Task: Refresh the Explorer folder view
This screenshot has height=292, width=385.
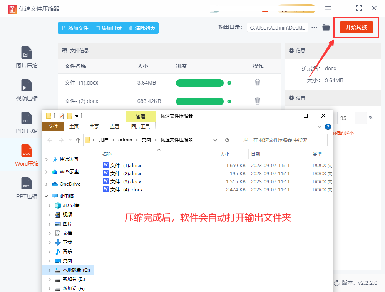Action: [x=227, y=140]
